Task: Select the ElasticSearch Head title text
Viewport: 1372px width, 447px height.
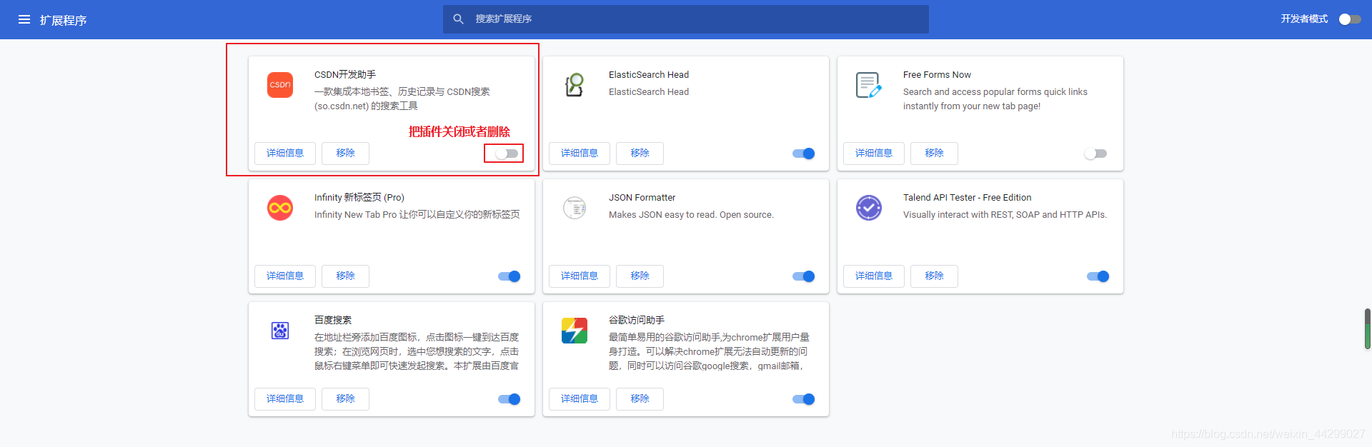Action: click(x=649, y=75)
